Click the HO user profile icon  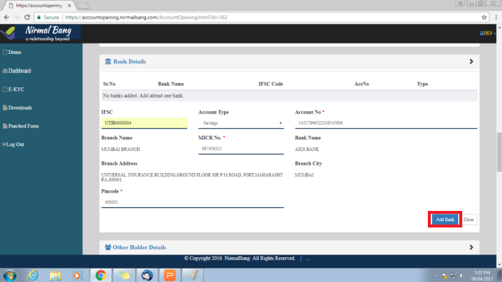coord(487,33)
